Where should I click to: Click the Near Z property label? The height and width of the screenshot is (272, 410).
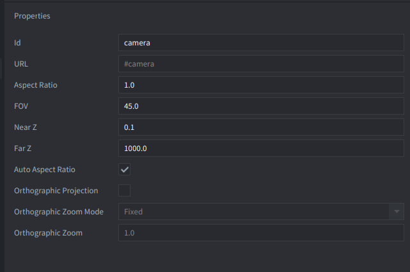(27, 127)
